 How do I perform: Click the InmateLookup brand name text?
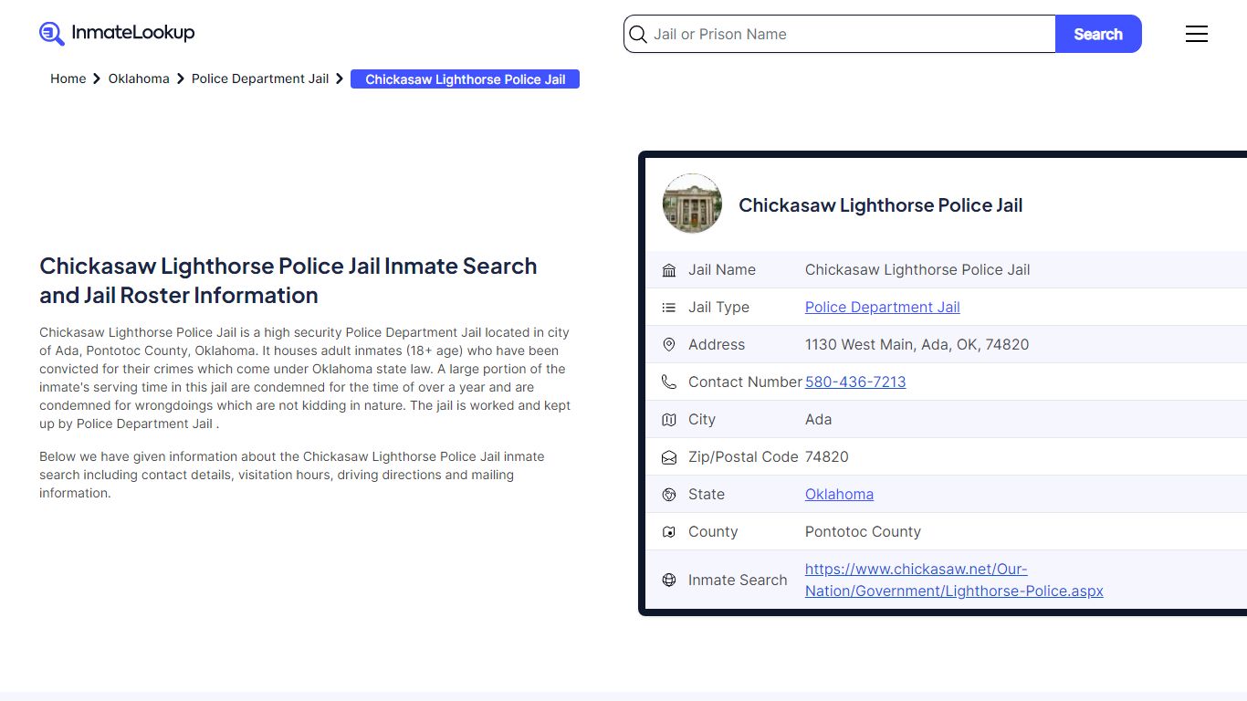coord(133,33)
